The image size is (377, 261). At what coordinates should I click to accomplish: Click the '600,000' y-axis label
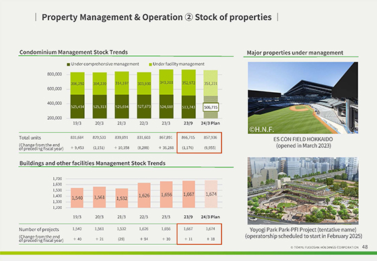(x=55, y=89)
